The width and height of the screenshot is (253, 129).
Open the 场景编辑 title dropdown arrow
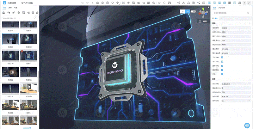[18, 3]
